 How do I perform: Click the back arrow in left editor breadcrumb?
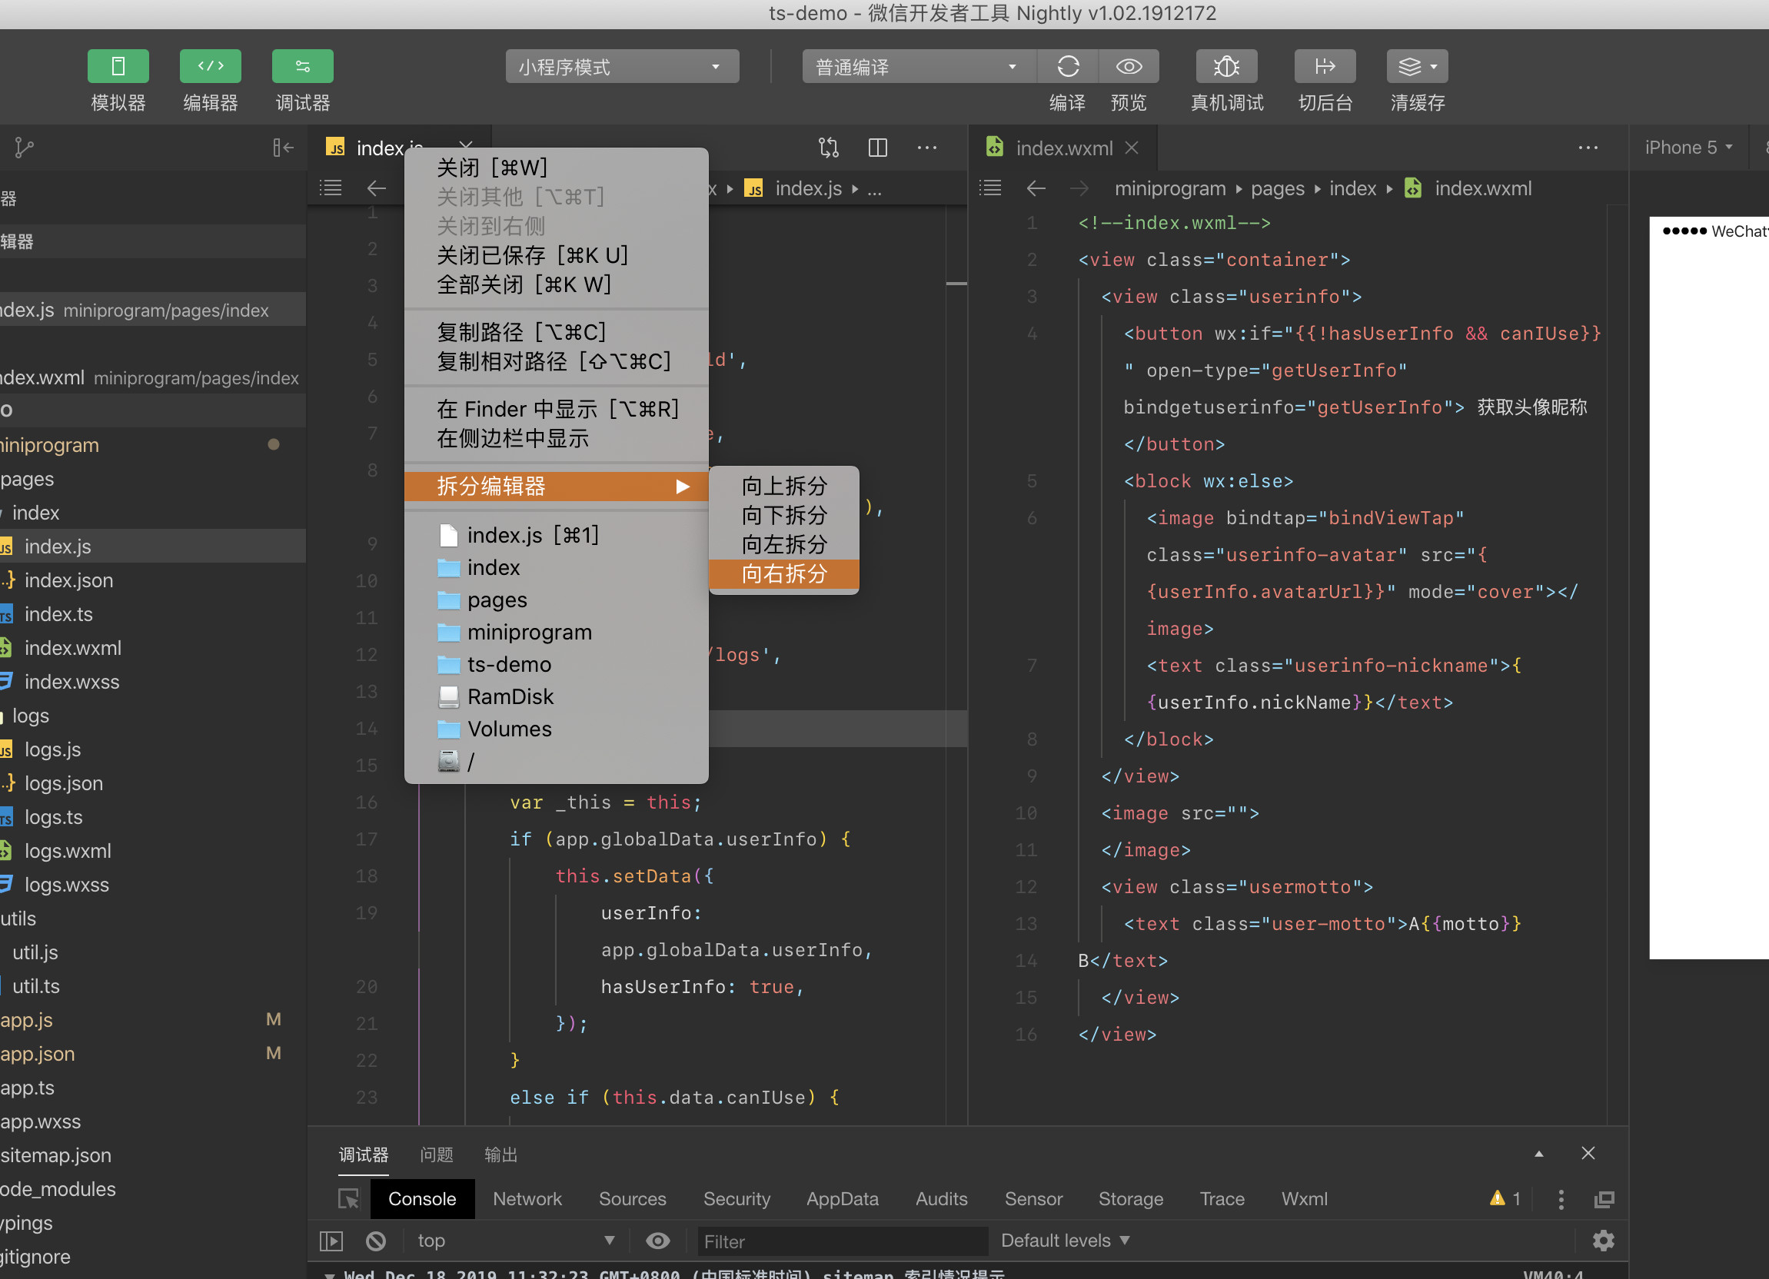coord(377,188)
